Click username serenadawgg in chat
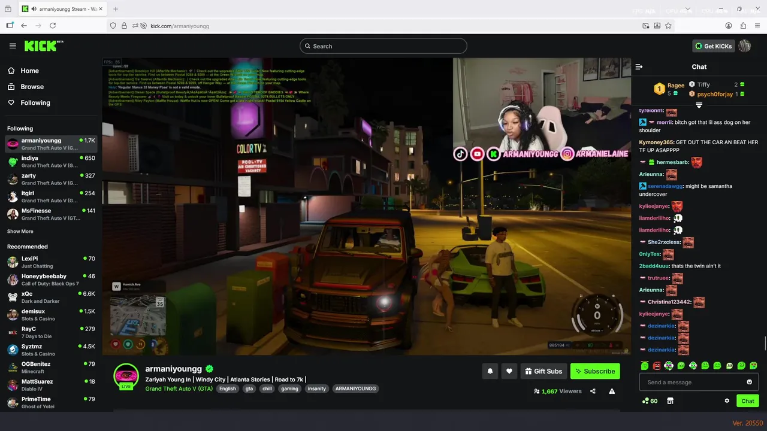This screenshot has height=431, width=767. tap(665, 186)
